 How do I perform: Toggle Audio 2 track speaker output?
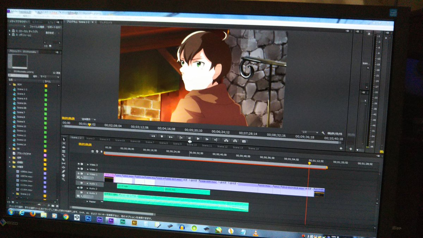click(x=78, y=188)
